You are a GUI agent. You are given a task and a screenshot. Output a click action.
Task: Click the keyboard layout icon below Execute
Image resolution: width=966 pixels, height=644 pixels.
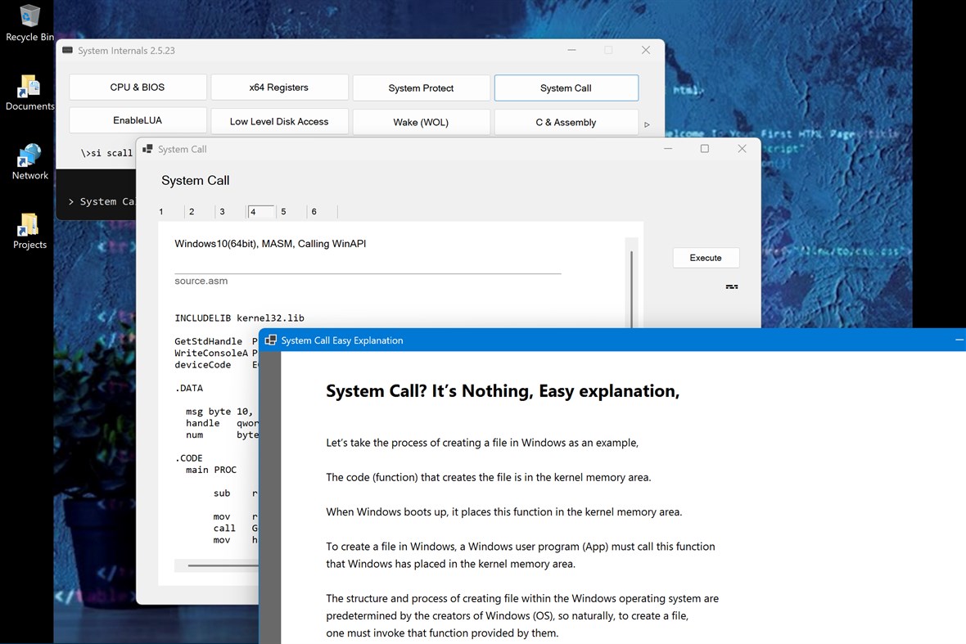click(x=731, y=286)
